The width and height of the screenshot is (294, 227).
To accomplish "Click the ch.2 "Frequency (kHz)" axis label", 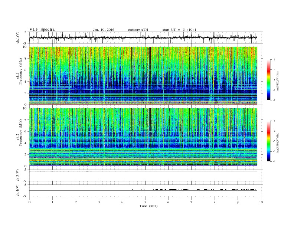I will [21, 133].
